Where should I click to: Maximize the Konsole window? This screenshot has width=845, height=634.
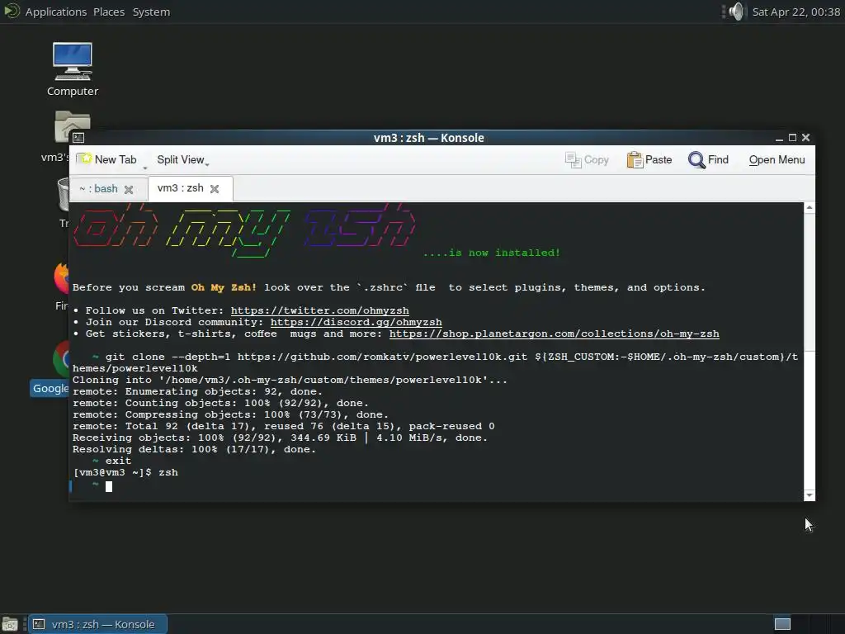792,138
